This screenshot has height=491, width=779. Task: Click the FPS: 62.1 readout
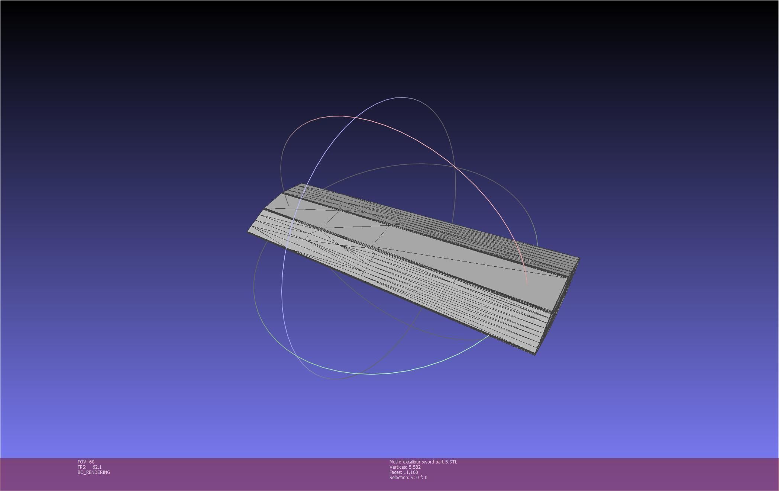[x=90, y=467]
